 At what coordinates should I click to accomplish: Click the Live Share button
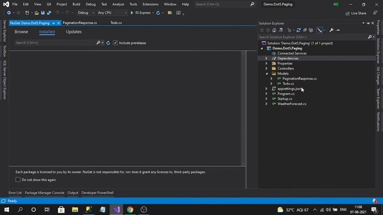(x=356, y=13)
